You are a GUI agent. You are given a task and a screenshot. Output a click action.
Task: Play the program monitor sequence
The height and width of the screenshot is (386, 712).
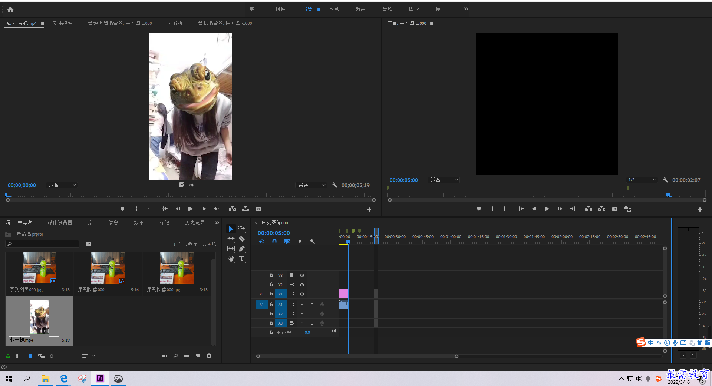click(x=547, y=209)
